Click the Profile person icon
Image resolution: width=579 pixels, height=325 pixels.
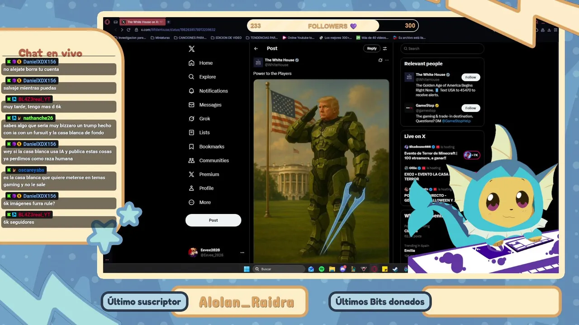tap(191, 188)
